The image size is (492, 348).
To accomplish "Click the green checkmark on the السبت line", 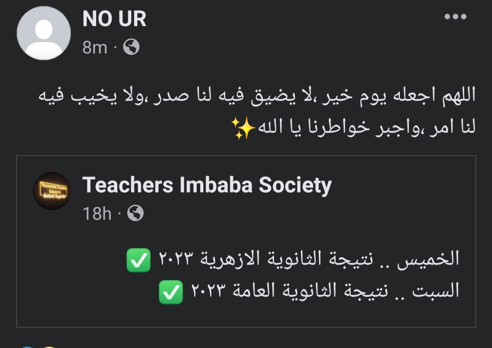I will [x=171, y=292].
